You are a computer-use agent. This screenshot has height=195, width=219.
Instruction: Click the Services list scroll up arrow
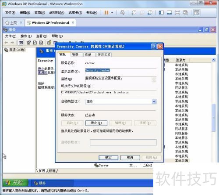213,60
